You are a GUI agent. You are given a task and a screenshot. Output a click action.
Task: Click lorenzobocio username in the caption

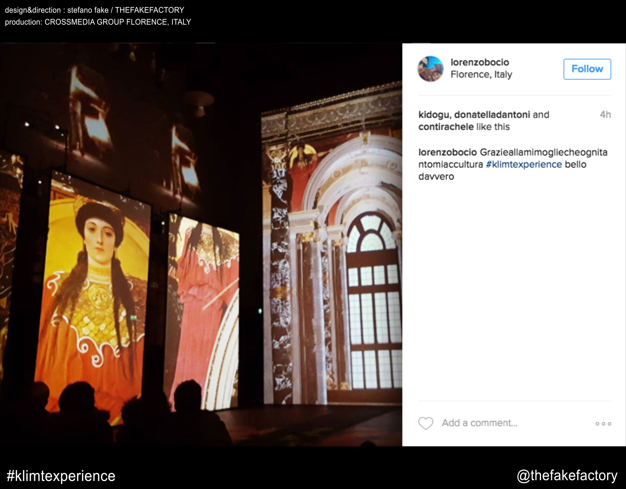[x=447, y=152]
